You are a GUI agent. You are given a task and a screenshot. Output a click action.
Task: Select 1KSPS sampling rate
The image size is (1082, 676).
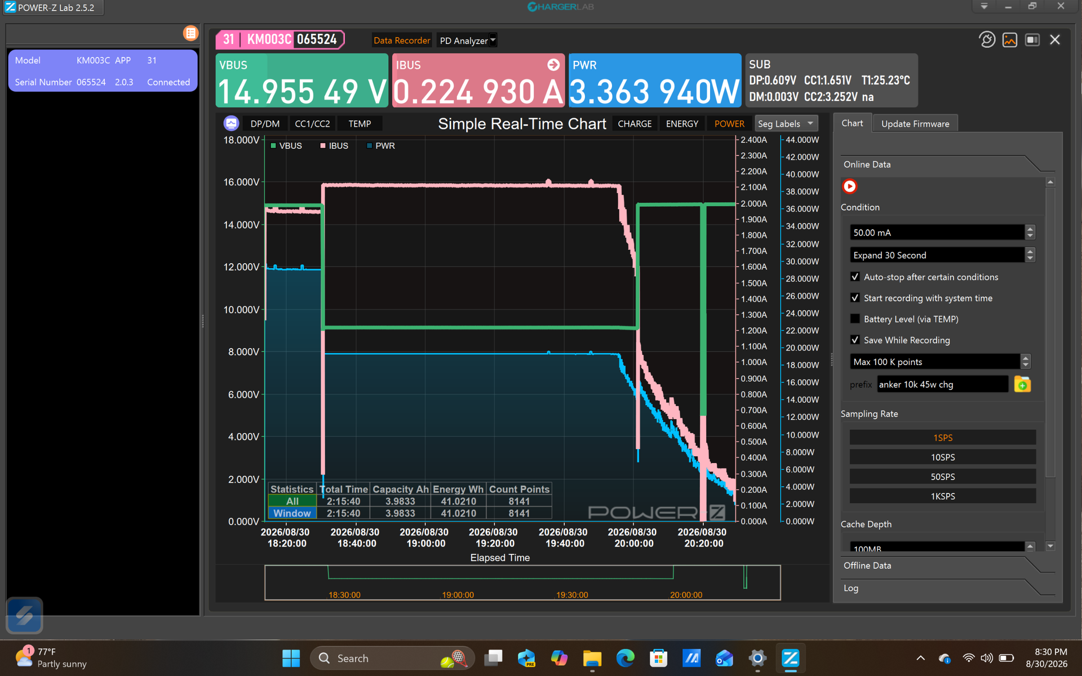point(943,496)
